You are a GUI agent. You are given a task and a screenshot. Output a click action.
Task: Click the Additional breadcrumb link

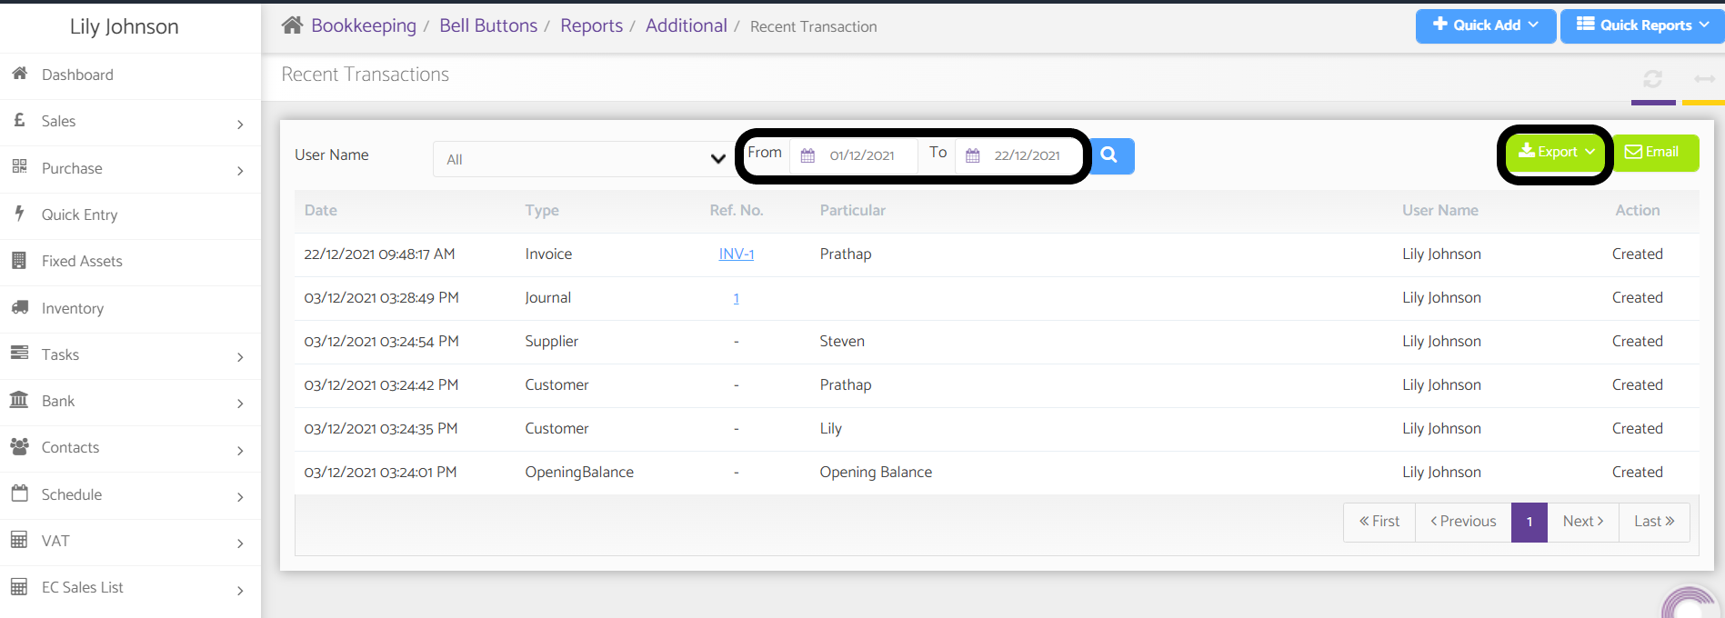[x=687, y=25]
